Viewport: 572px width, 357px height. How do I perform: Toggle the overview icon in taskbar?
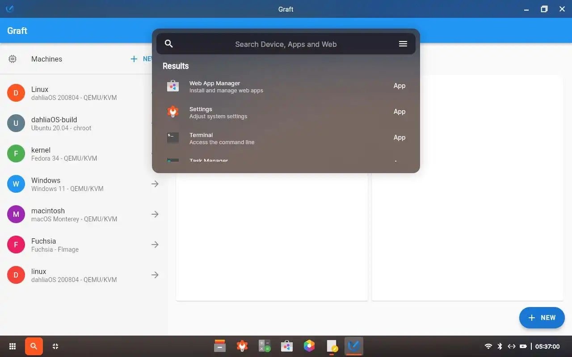tap(55, 346)
